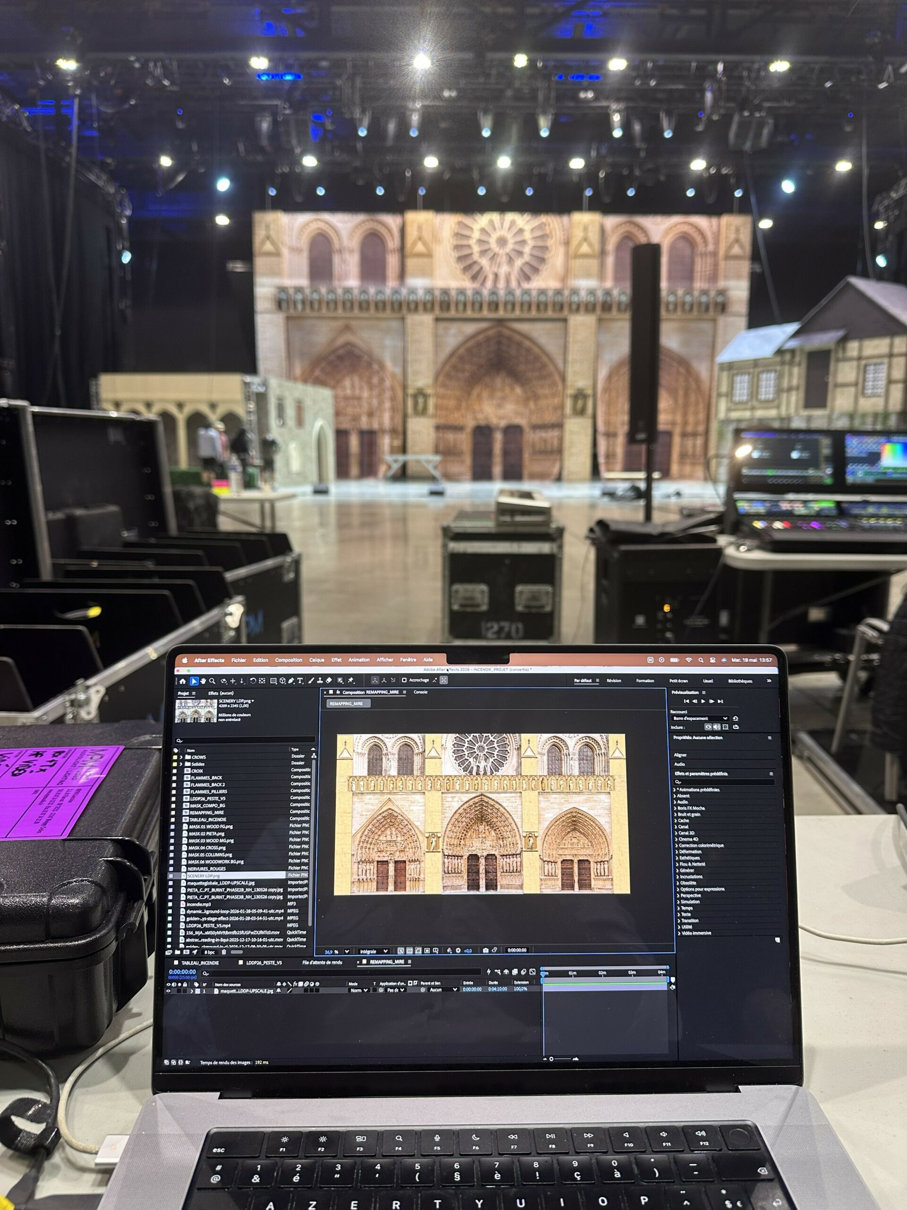The width and height of the screenshot is (907, 1210).
Task: Click the 8 bpc color depth button
Action: (x=209, y=952)
